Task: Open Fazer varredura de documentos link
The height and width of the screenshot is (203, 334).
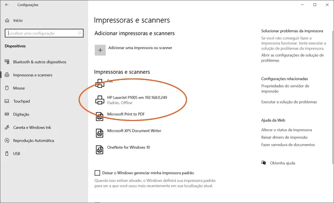Action: pyautogui.click(x=288, y=145)
